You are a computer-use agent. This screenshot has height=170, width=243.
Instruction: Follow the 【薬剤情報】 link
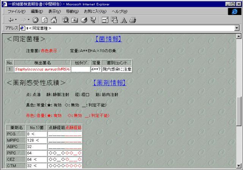click(109, 83)
